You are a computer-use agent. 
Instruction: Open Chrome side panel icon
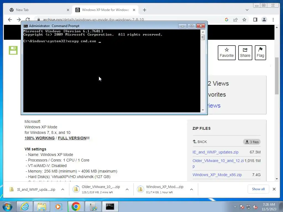(x=255, y=20)
